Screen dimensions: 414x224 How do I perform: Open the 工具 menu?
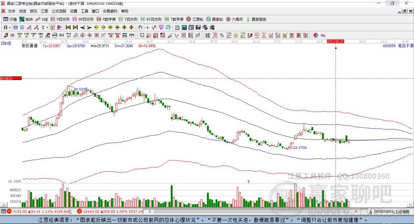coord(84,11)
